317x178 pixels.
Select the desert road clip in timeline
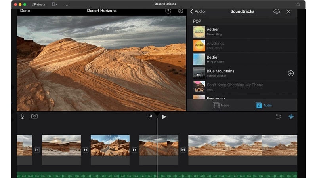[110, 150]
